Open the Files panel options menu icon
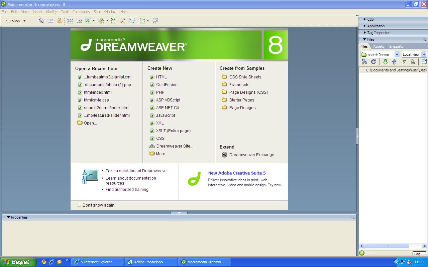The height and width of the screenshot is (267, 428). pos(424,39)
